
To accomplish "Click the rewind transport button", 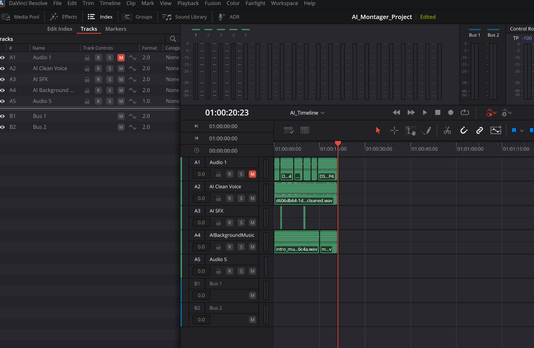I will (x=396, y=112).
